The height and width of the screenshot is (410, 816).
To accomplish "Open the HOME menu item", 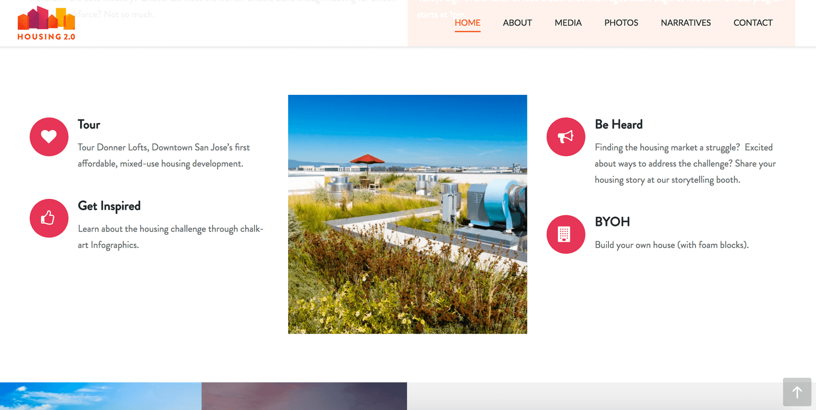I will (468, 23).
